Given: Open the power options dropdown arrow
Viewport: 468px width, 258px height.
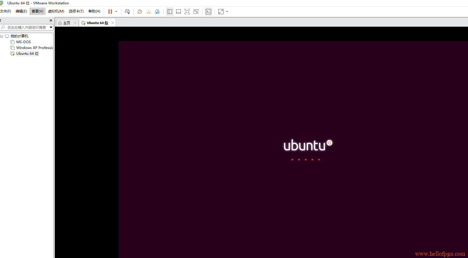Looking at the screenshot, I should click(116, 12).
